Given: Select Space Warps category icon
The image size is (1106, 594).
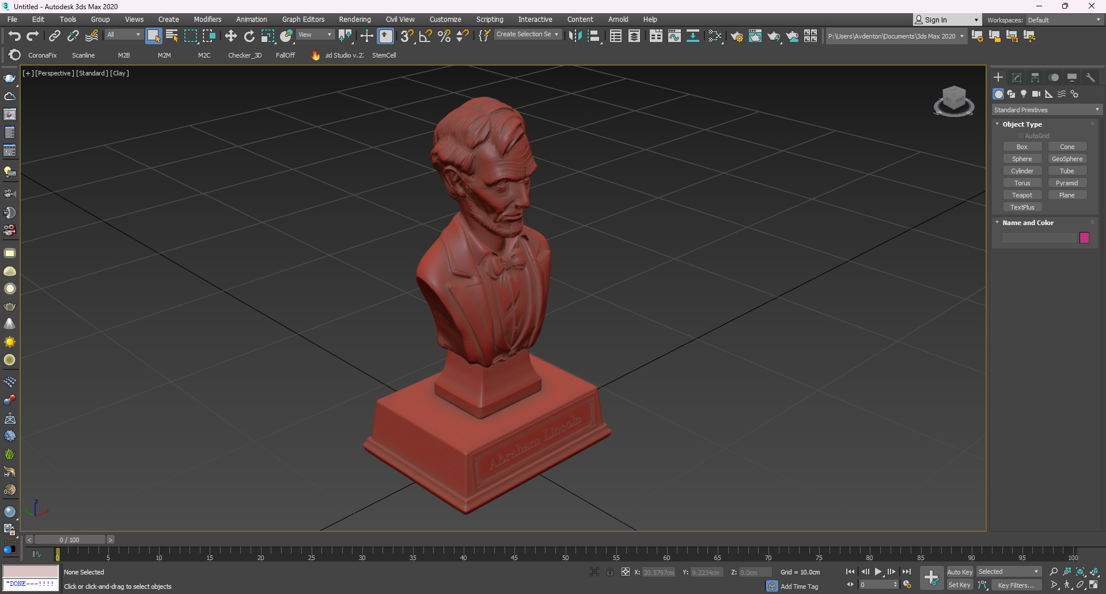Looking at the screenshot, I should (1062, 94).
